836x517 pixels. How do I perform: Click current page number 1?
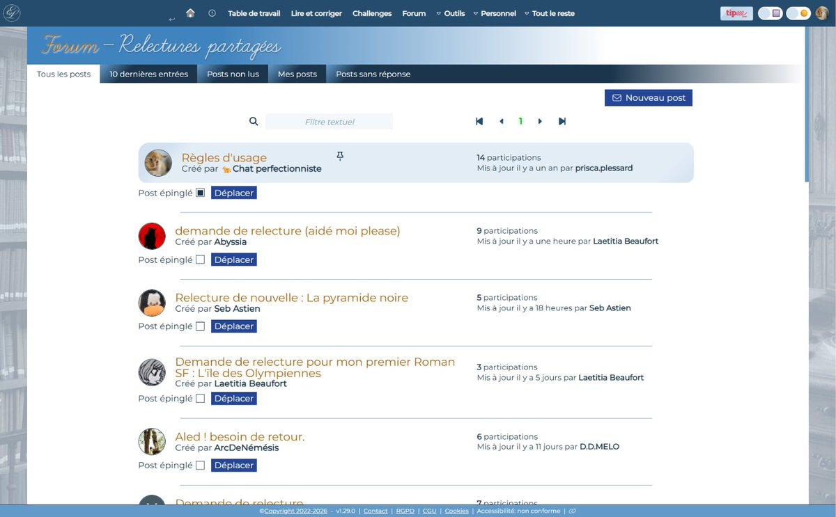click(x=520, y=121)
